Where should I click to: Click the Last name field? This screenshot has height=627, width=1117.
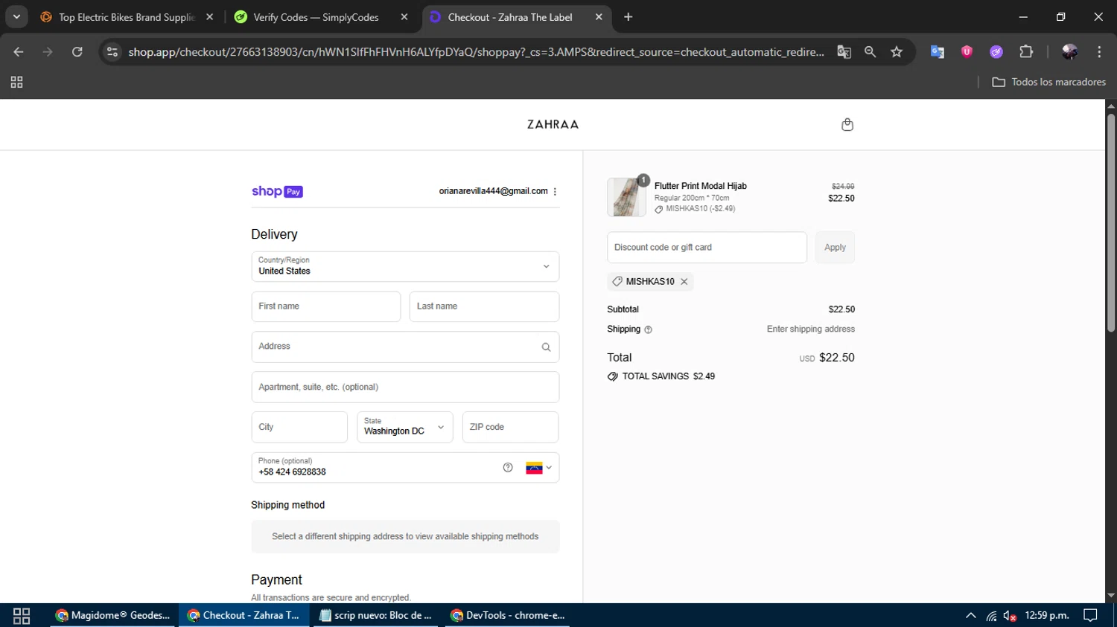pos(484,306)
